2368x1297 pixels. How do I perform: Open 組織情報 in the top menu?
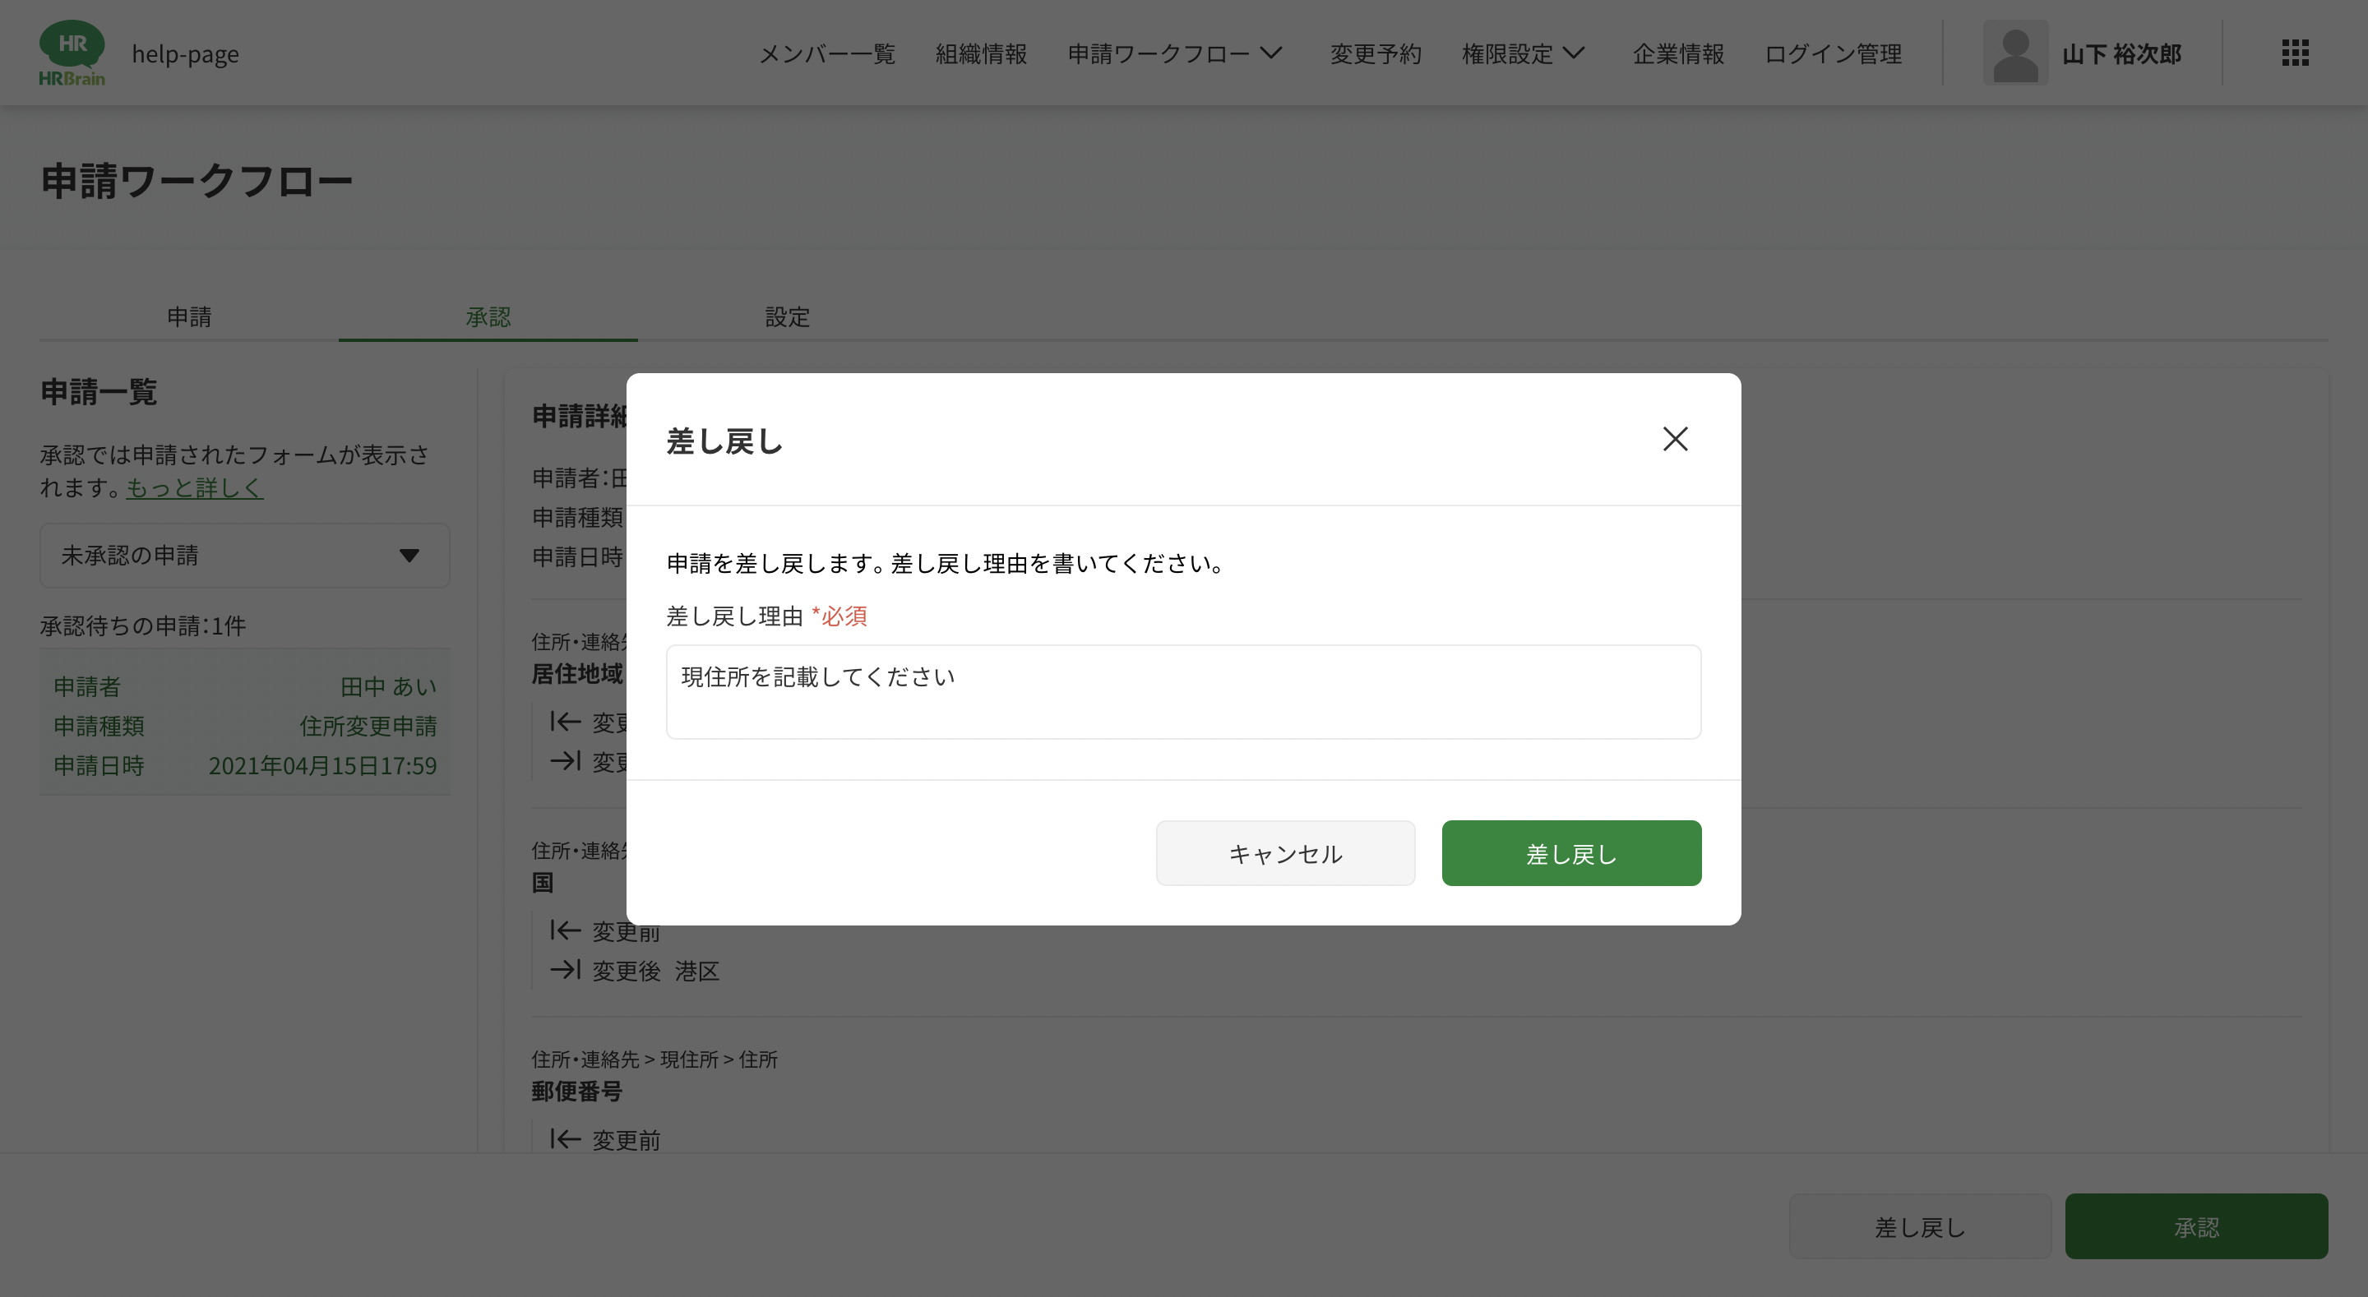(981, 54)
